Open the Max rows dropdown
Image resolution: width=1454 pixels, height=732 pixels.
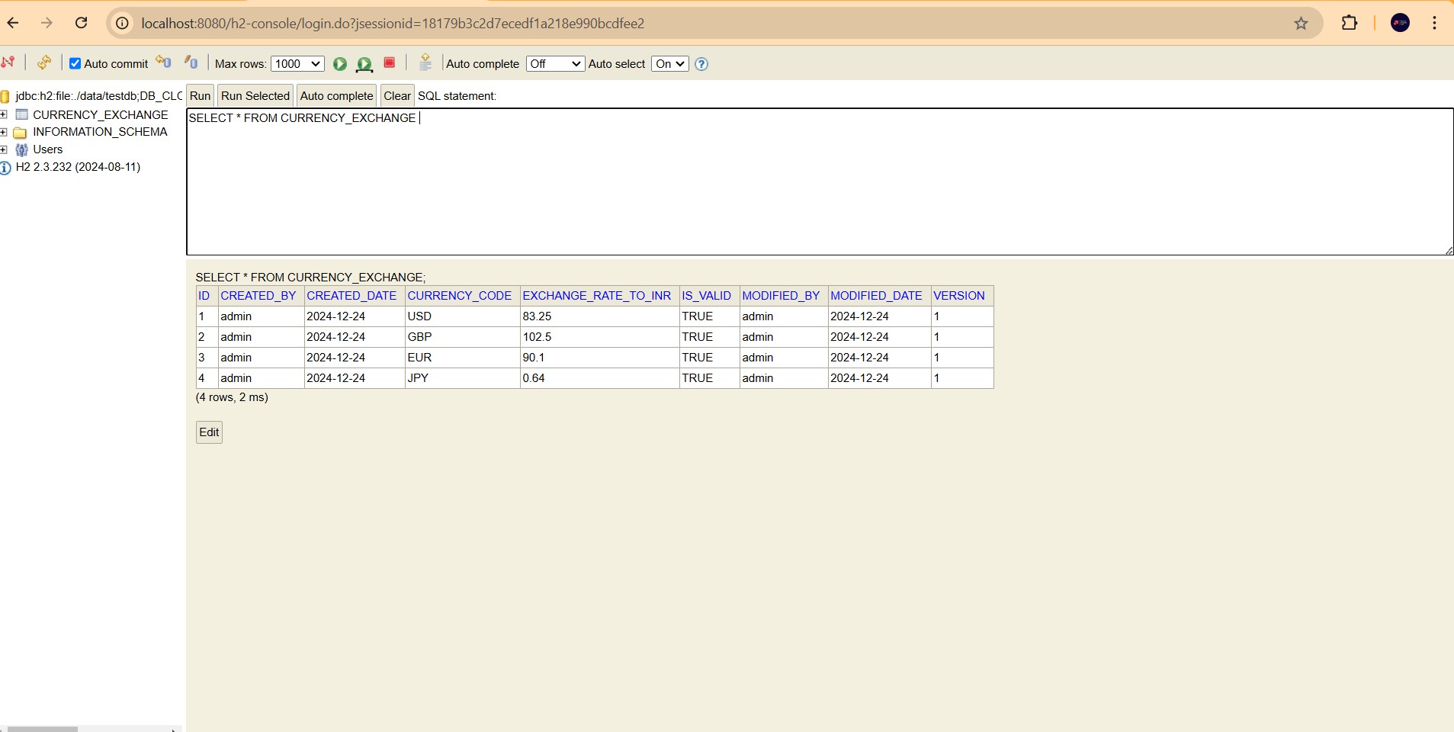297,64
